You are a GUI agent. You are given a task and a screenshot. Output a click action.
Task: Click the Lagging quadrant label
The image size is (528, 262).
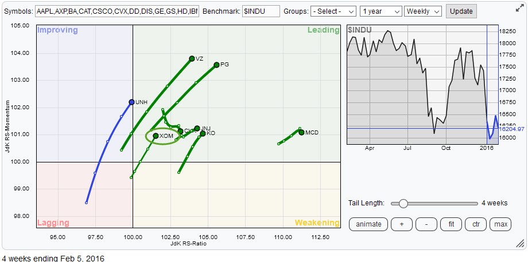click(53, 223)
